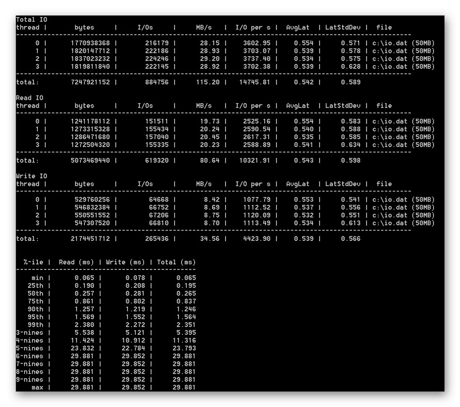Select write total I/O per s 4423.90
Image resolution: width=460 pixels, height=407 pixels.
point(257,239)
